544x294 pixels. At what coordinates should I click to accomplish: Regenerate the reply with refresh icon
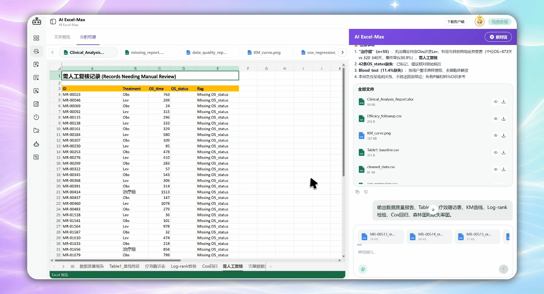(366, 192)
